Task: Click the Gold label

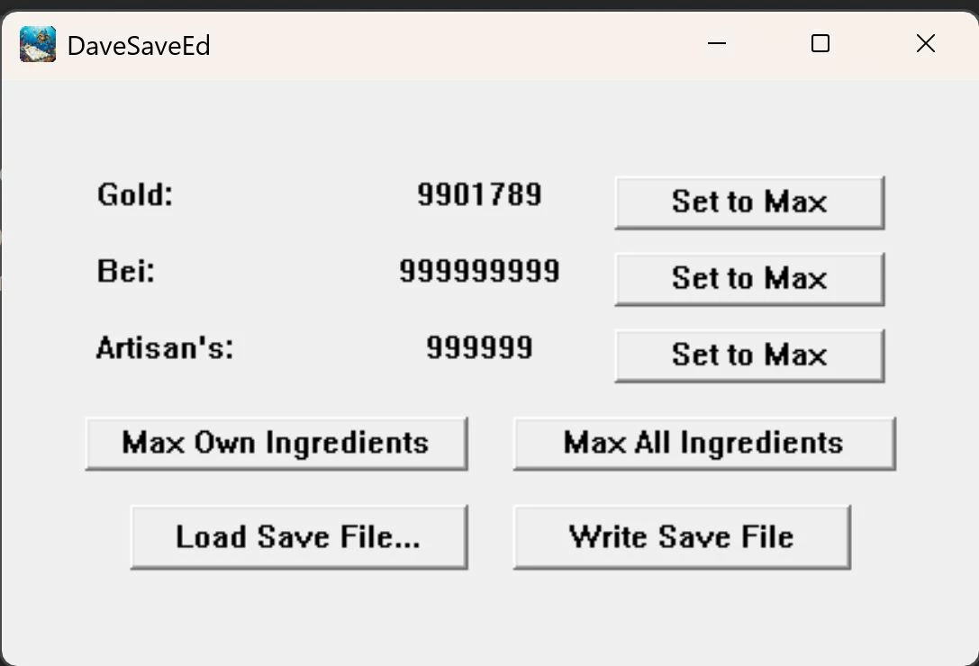Action: pyautogui.click(x=135, y=194)
